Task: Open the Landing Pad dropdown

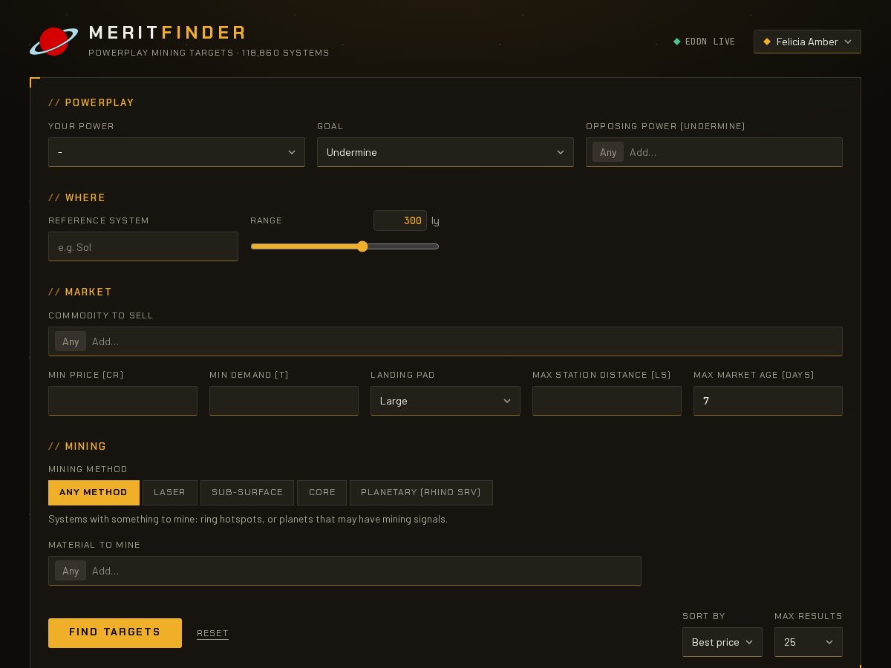Action: tap(446, 401)
